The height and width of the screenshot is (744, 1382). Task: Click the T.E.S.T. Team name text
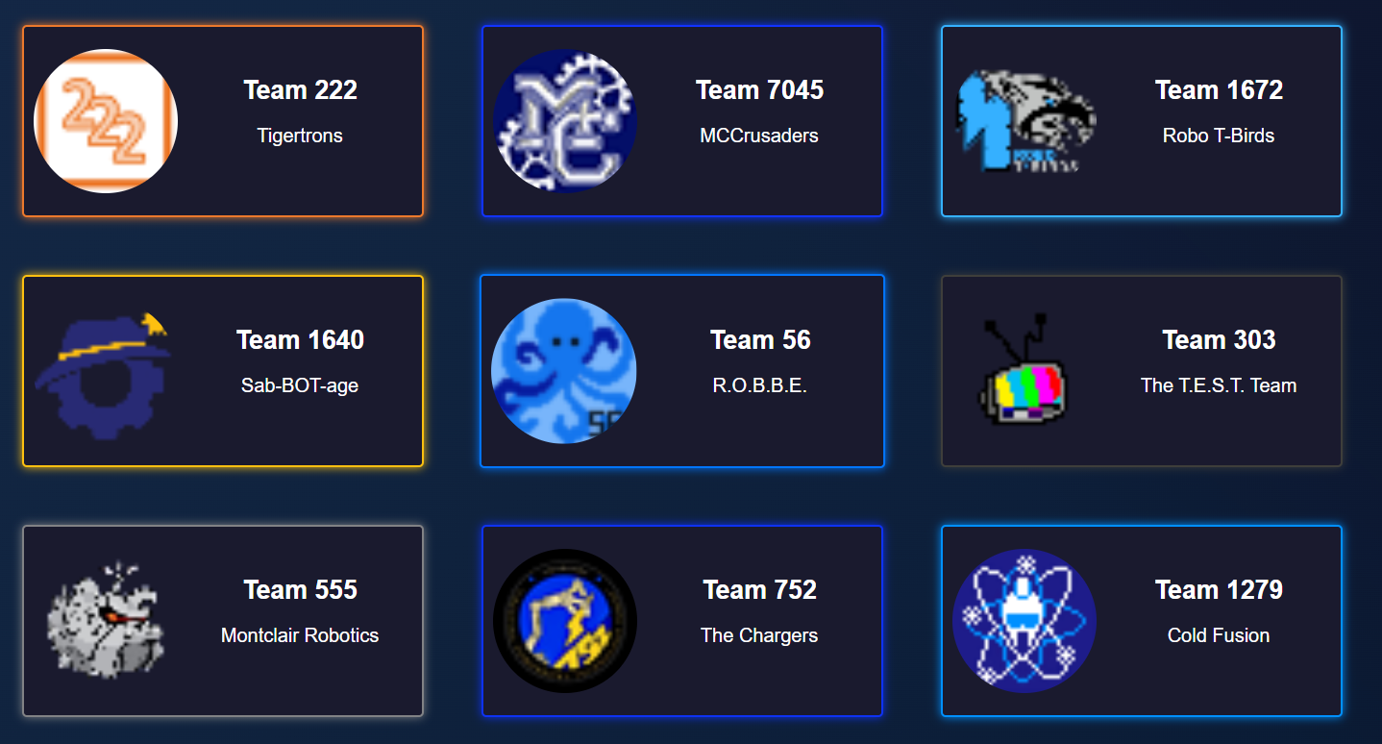coord(1219,385)
